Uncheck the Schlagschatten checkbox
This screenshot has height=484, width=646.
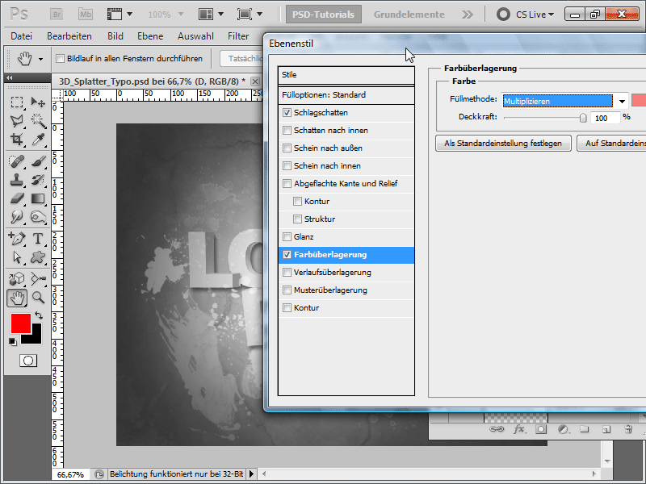pos(287,113)
